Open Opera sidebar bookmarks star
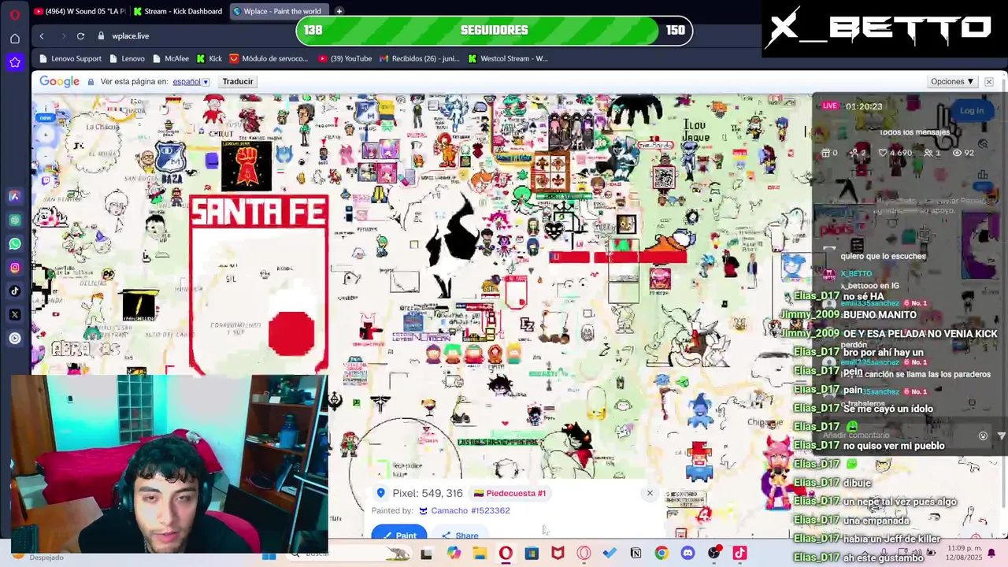This screenshot has width=1008, height=567. click(15, 62)
